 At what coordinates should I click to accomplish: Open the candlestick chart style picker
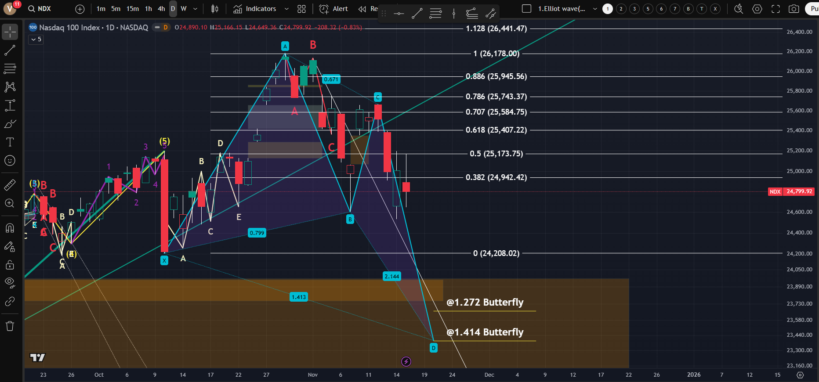215,9
